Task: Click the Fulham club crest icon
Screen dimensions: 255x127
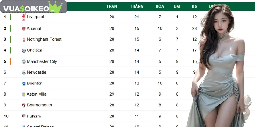Action: click(24, 116)
